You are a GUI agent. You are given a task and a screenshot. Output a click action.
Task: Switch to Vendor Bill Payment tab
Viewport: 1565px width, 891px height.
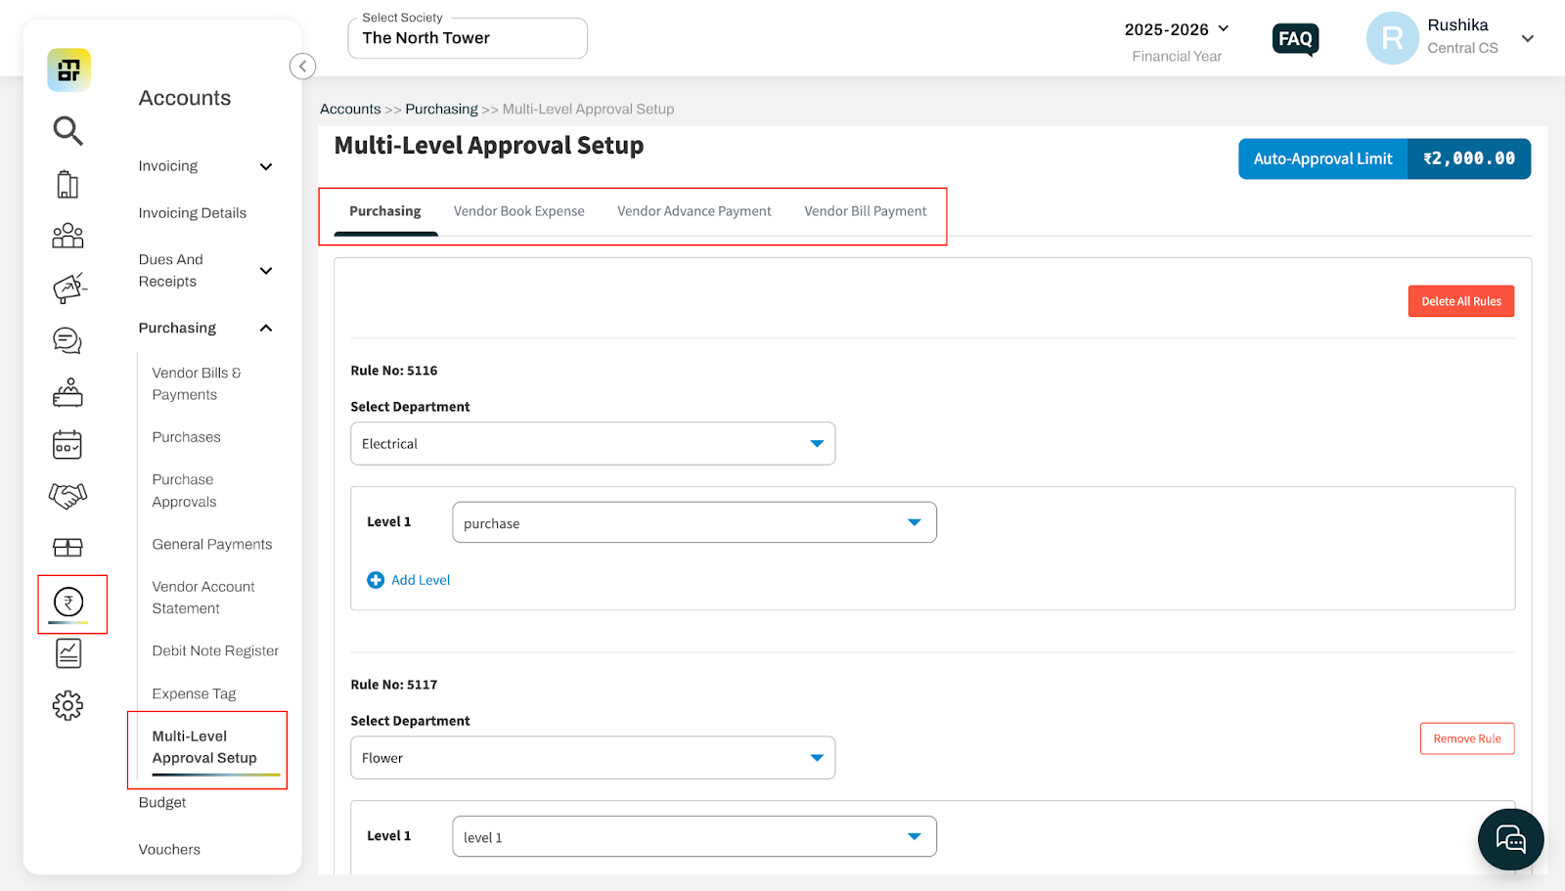tap(865, 211)
